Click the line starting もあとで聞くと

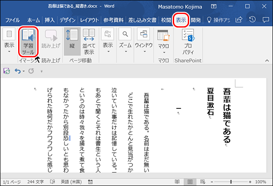point(98,130)
